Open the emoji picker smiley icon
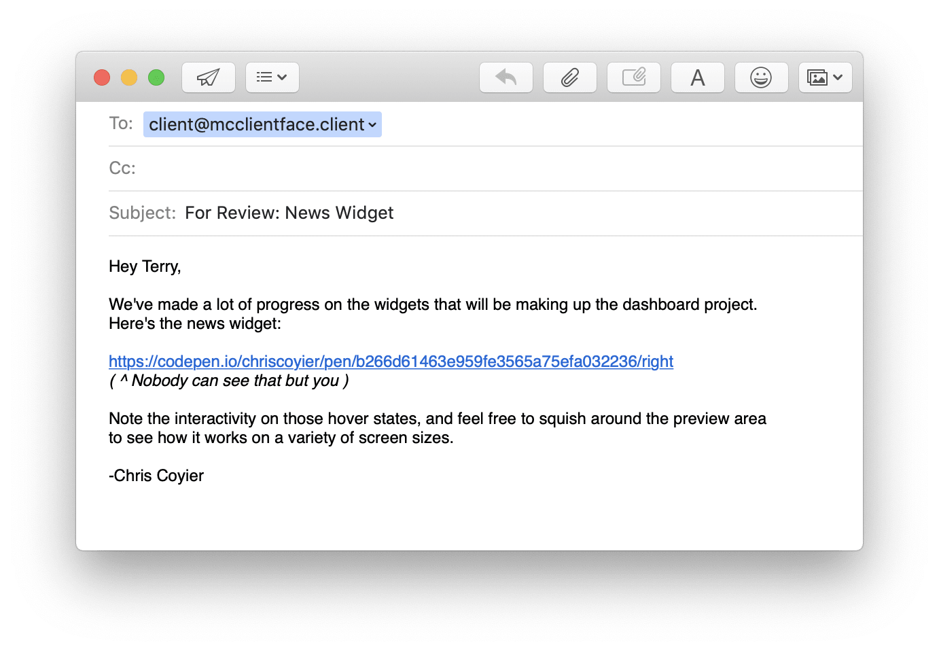This screenshot has width=939, height=651. 762,77
